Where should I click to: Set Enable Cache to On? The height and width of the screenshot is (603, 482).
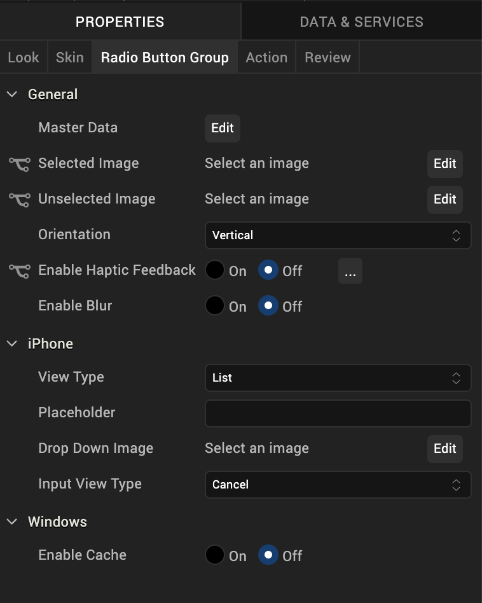[215, 555]
